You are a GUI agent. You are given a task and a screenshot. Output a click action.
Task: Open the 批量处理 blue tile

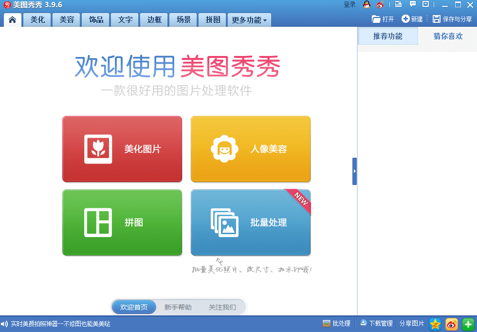tap(251, 222)
